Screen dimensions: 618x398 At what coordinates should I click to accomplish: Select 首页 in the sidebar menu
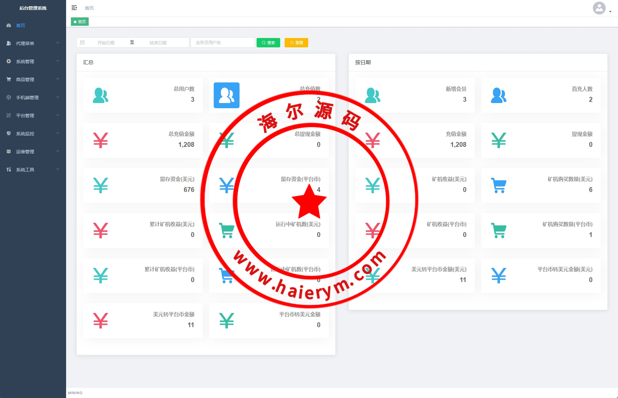click(21, 25)
